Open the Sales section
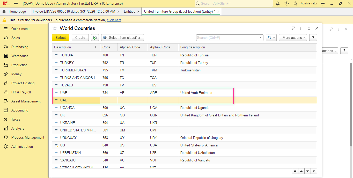 tap(16, 38)
